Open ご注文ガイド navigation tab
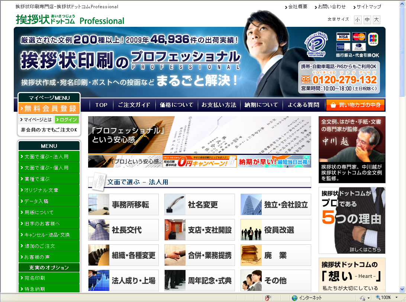This screenshot has height=302, width=406. coord(134,105)
